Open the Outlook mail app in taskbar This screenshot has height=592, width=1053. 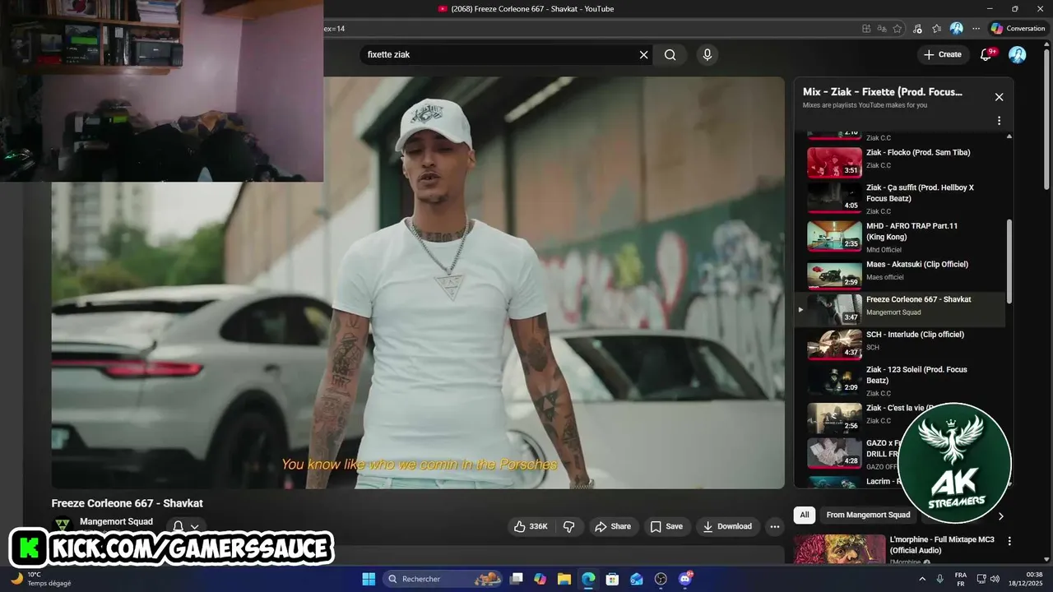tap(637, 579)
